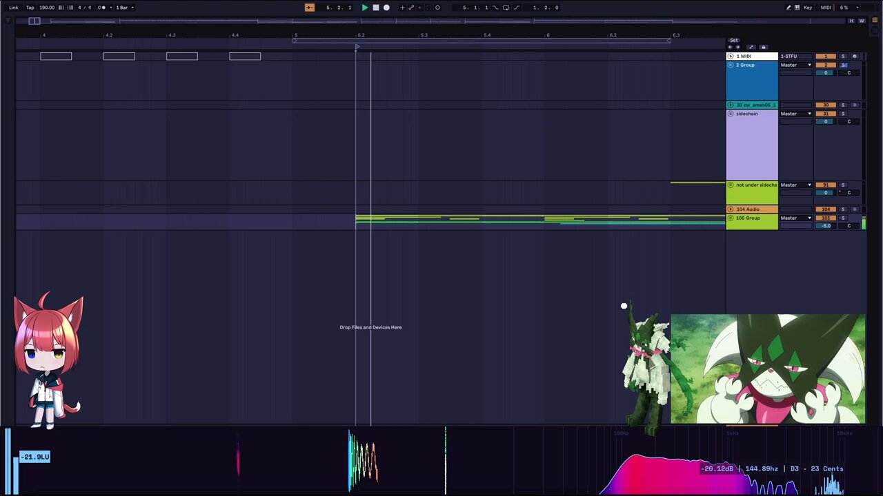Click the Phase Nudge Up icon
883x496 pixels.
click(x=70, y=8)
